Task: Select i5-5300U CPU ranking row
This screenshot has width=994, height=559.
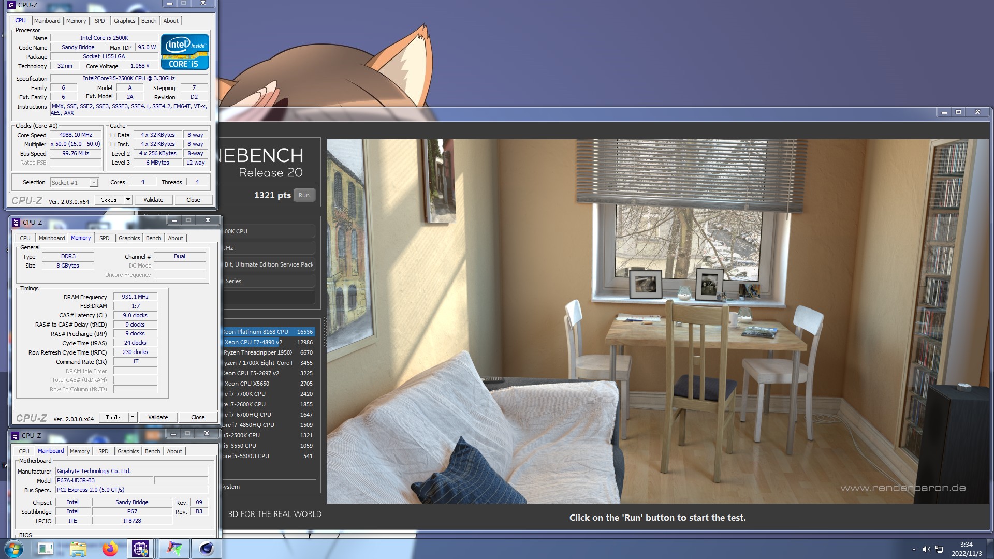Action: [x=269, y=456]
